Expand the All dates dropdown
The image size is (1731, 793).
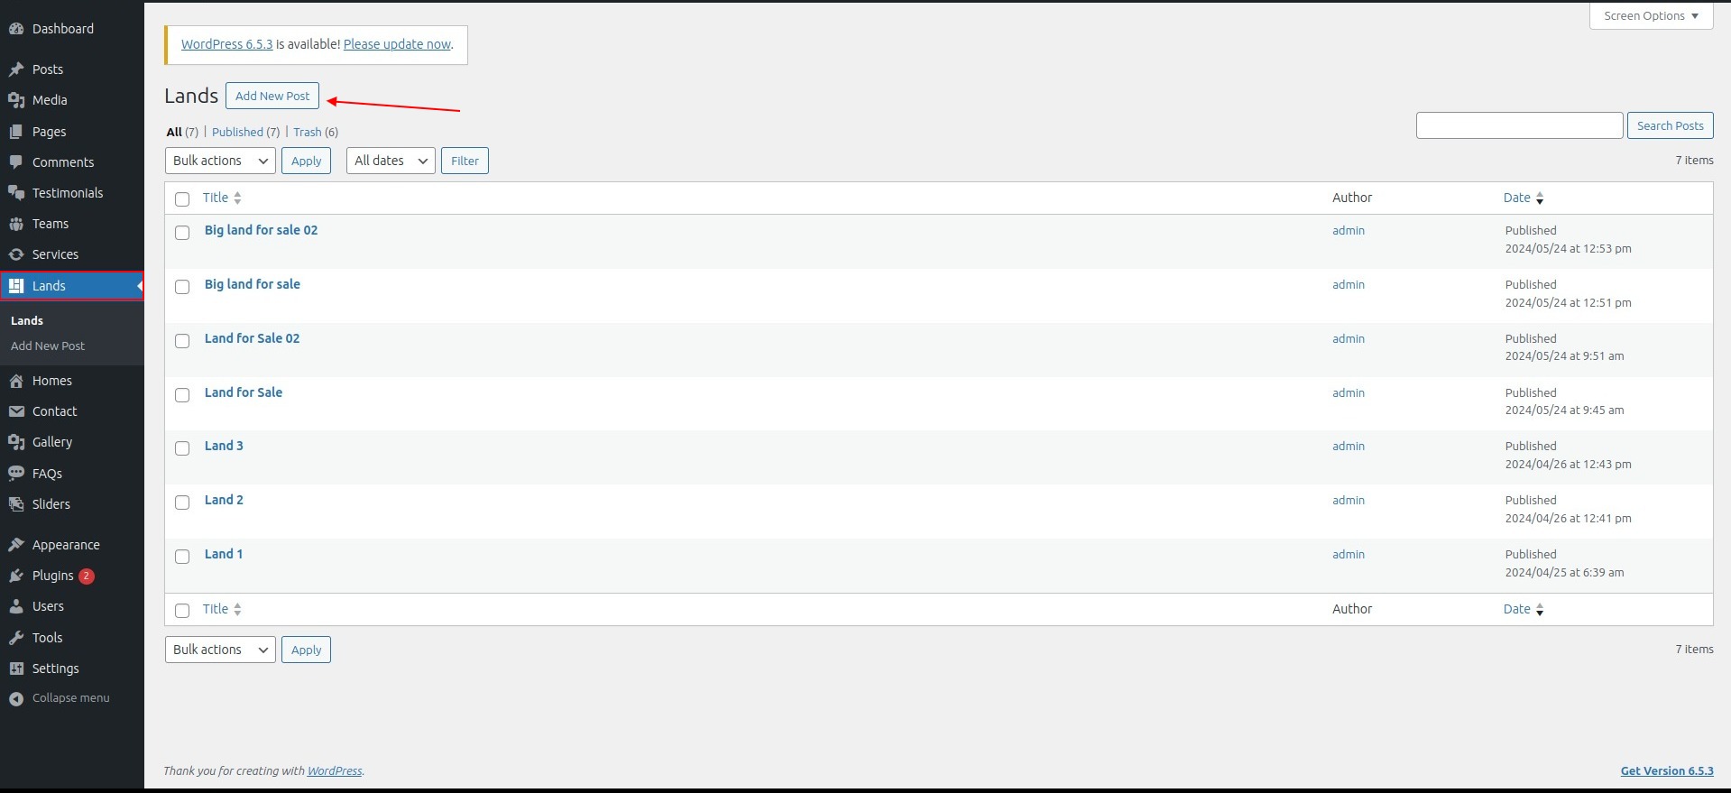[x=391, y=161]
